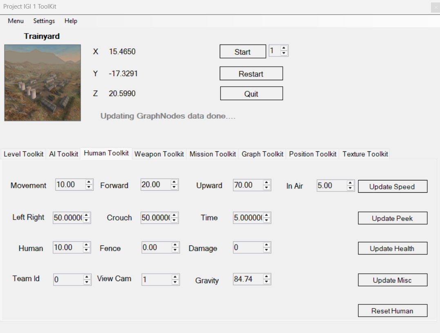This screenshot has width=440, height=333.
Task: Increase the Movement speed value
Action: click(89, 182)
